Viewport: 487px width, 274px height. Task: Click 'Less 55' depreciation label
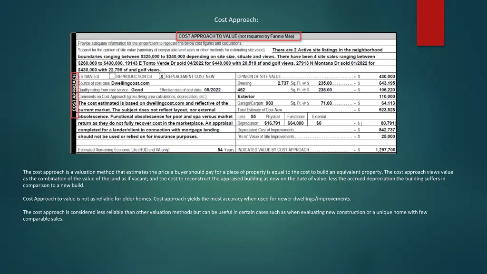point(247,117)
